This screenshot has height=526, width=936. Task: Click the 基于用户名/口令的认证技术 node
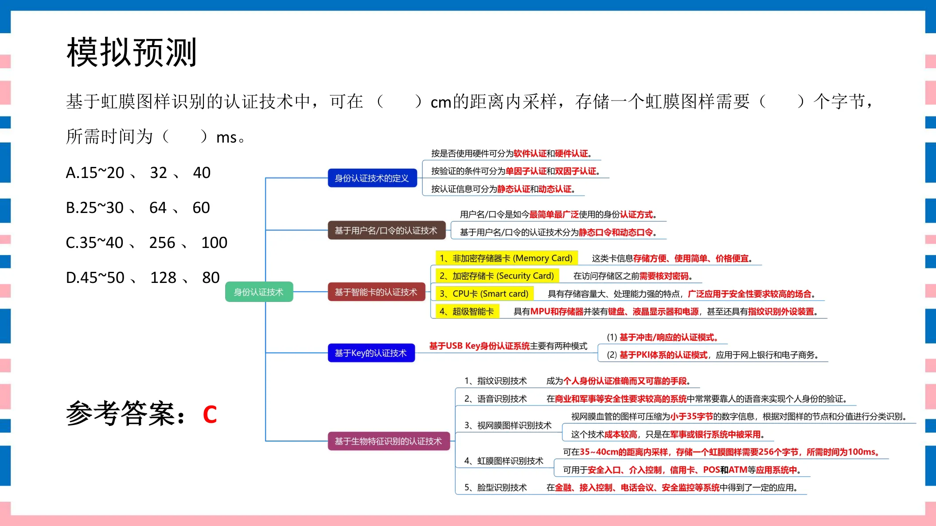coord(386,230)
